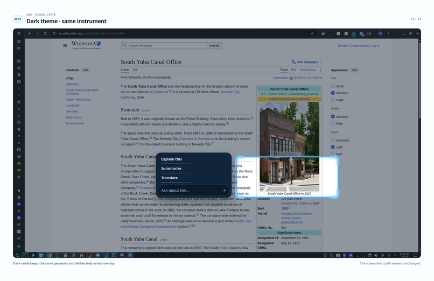
Task: Go back with the browser back arrow
Action: (x=30, y=33)
